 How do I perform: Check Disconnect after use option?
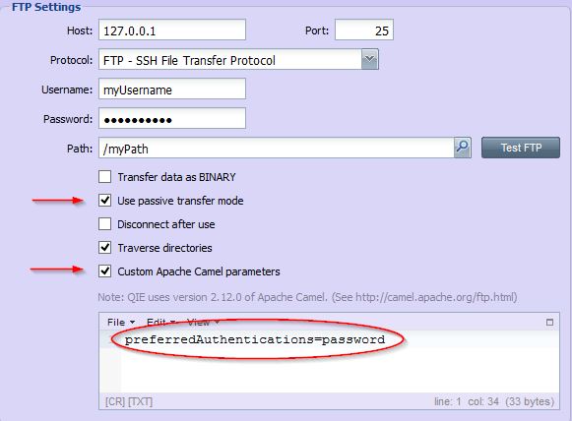click(105, 224)
